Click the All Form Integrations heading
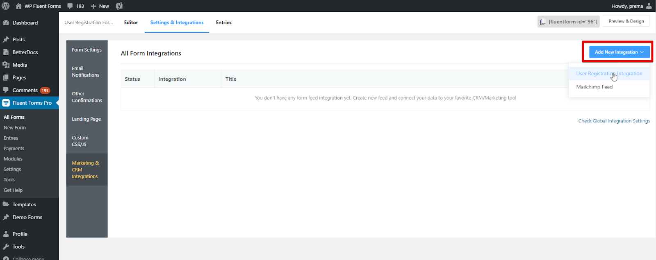The height and width of the screenshot is (260, 656). pos(151,53)
